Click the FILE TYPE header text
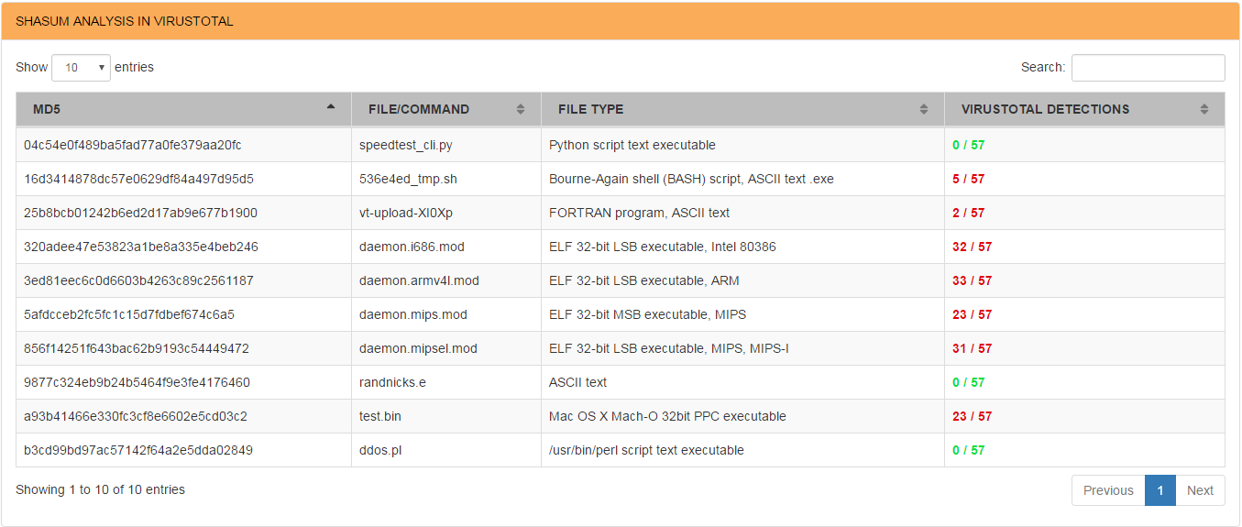The width and height of the screenshot is (1242, 527). pos(590,109)
